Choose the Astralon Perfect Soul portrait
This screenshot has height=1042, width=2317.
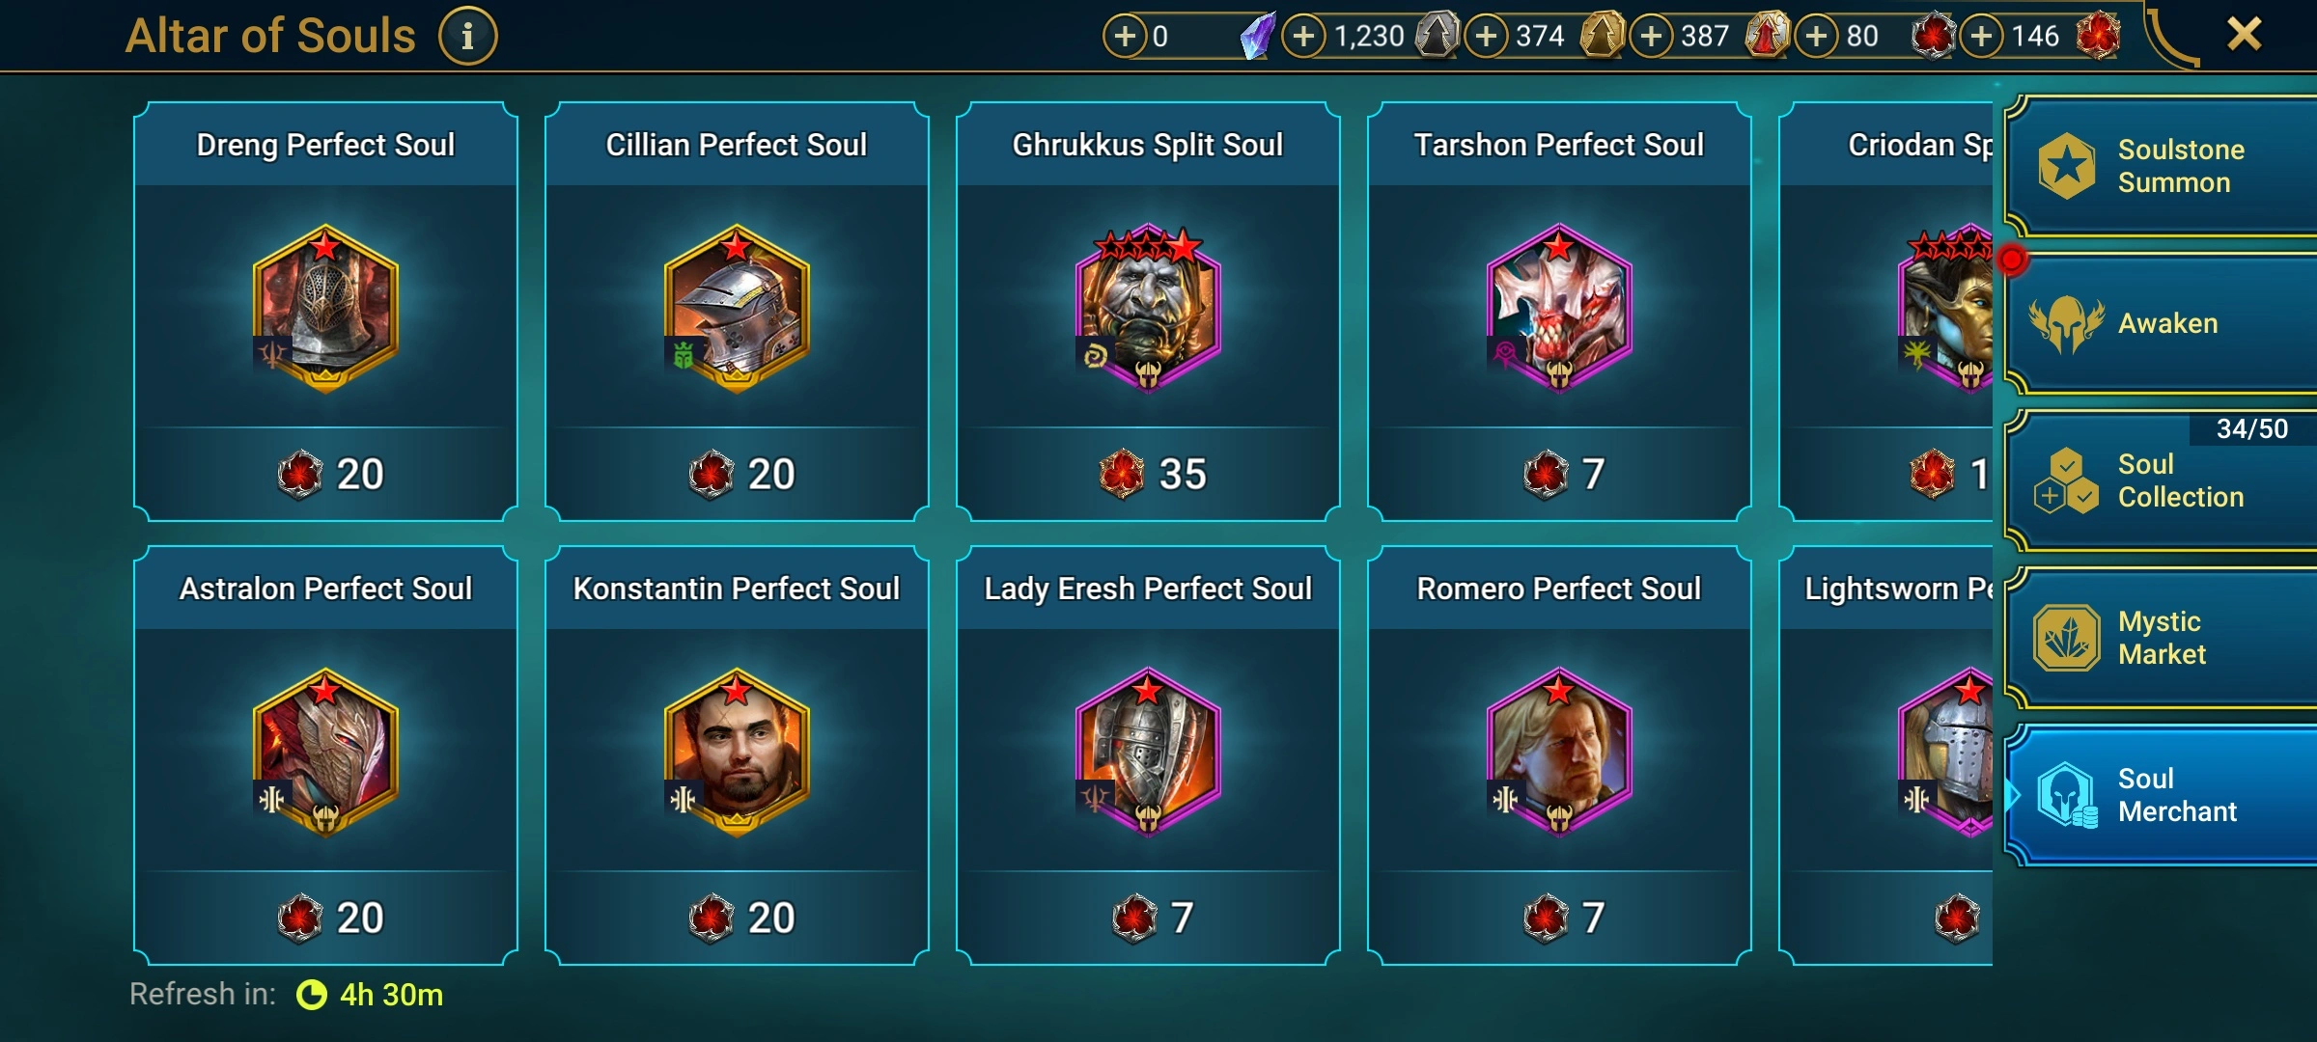pyautogui.click(x=325, y=753)
